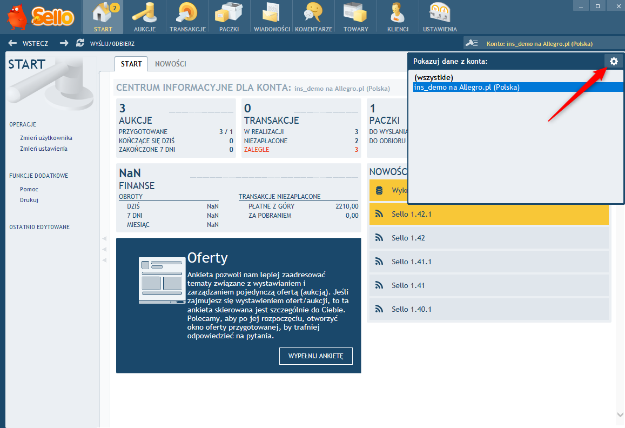Click NIEZAPŁACONE transactions row
Image resolution: width=625 pixels, height=428 pixels.
tap(301, 141)
